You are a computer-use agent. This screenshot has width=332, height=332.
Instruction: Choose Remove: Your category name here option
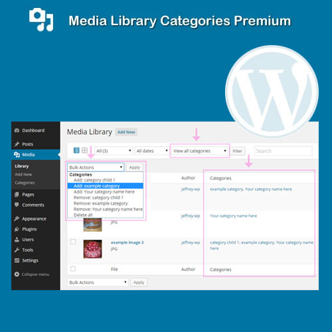pos(106,209)
